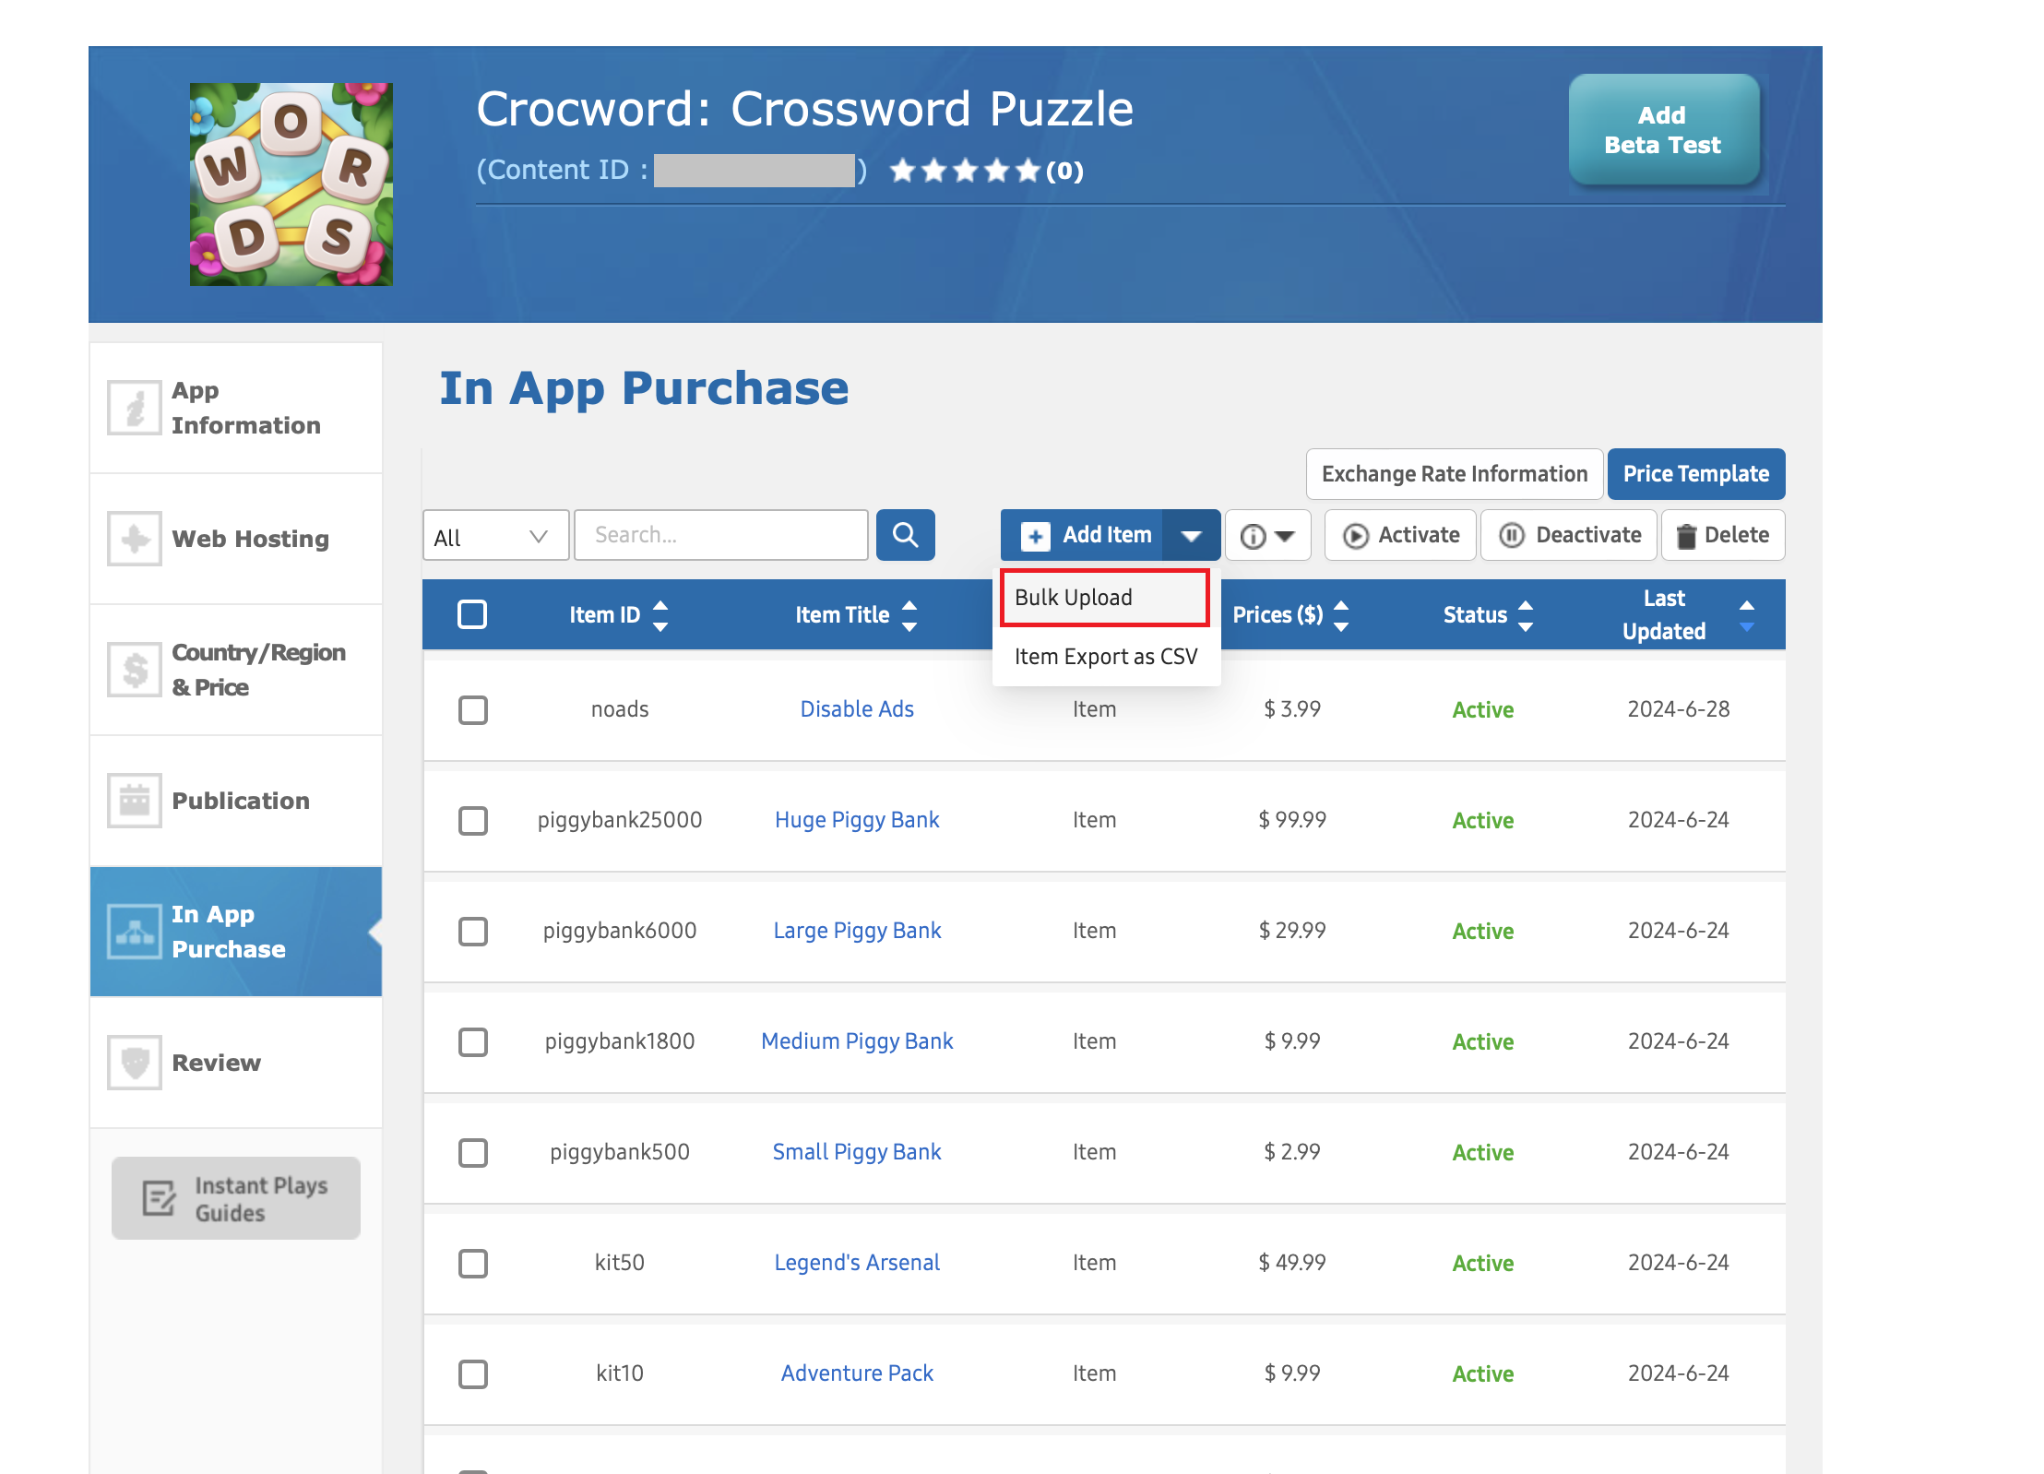The image size is (2044, 1474).
Task: Open the search magnifier icon
Action: (x=905, y=535)
